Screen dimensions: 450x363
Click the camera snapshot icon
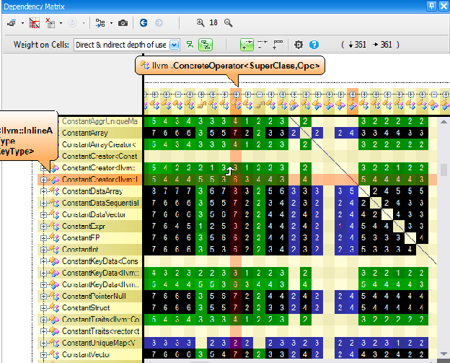pyautogui.click(x=123, y=23)
